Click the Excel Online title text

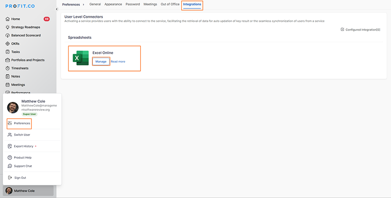tap(103, 53)
